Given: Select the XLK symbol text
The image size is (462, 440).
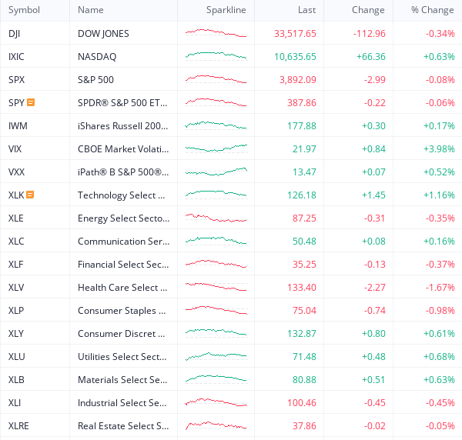Looking at the screenshot, I should point(16,195).
